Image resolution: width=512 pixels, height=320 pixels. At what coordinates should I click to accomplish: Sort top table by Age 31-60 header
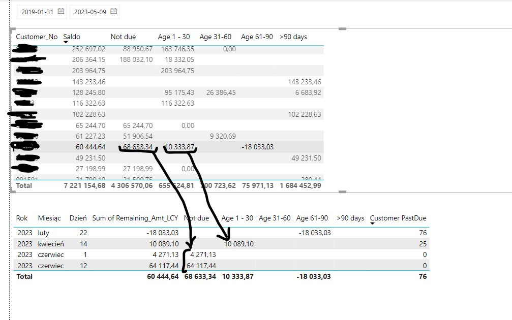(215, 37)
